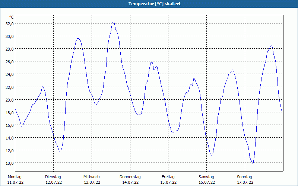Viewport: 298px width, 186px height.
Task: Select the 17.07.22 date label
Action: point(245,182)
